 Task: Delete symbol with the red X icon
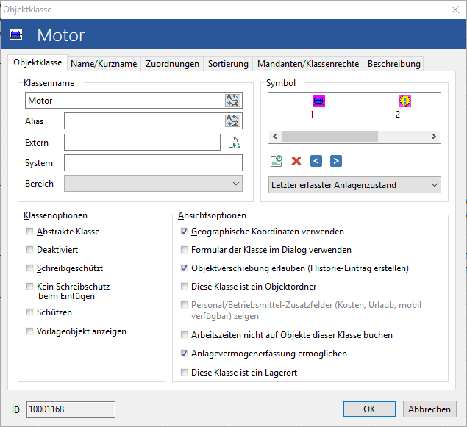(x=296, y=161)
